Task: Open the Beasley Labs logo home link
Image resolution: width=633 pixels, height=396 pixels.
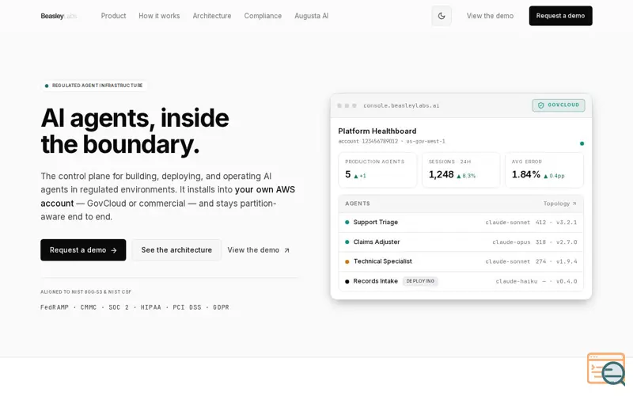Action: (59, 16)
